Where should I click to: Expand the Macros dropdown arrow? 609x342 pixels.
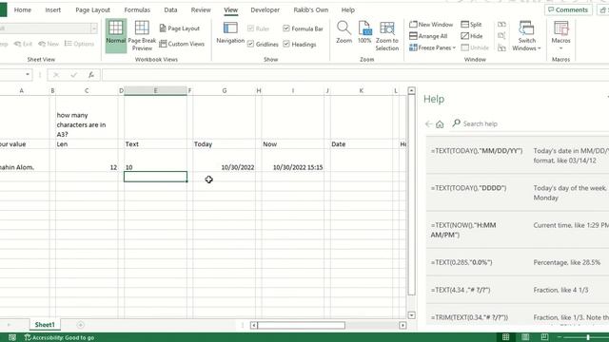(560, 48)
